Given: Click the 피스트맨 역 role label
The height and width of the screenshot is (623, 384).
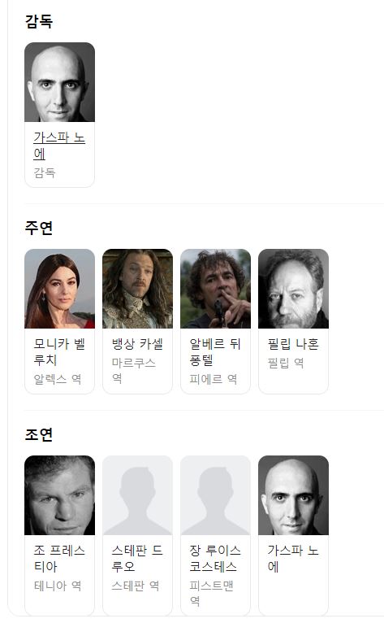Looking at the screenshot, I should (x=211, y=593).
